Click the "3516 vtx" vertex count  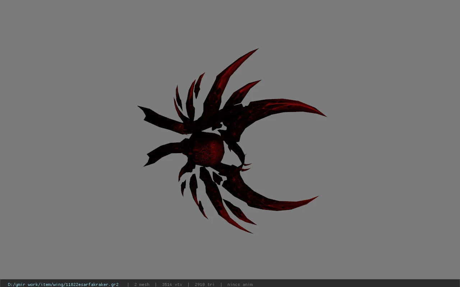[172, 284]
